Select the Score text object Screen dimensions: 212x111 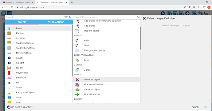(38, 98)
